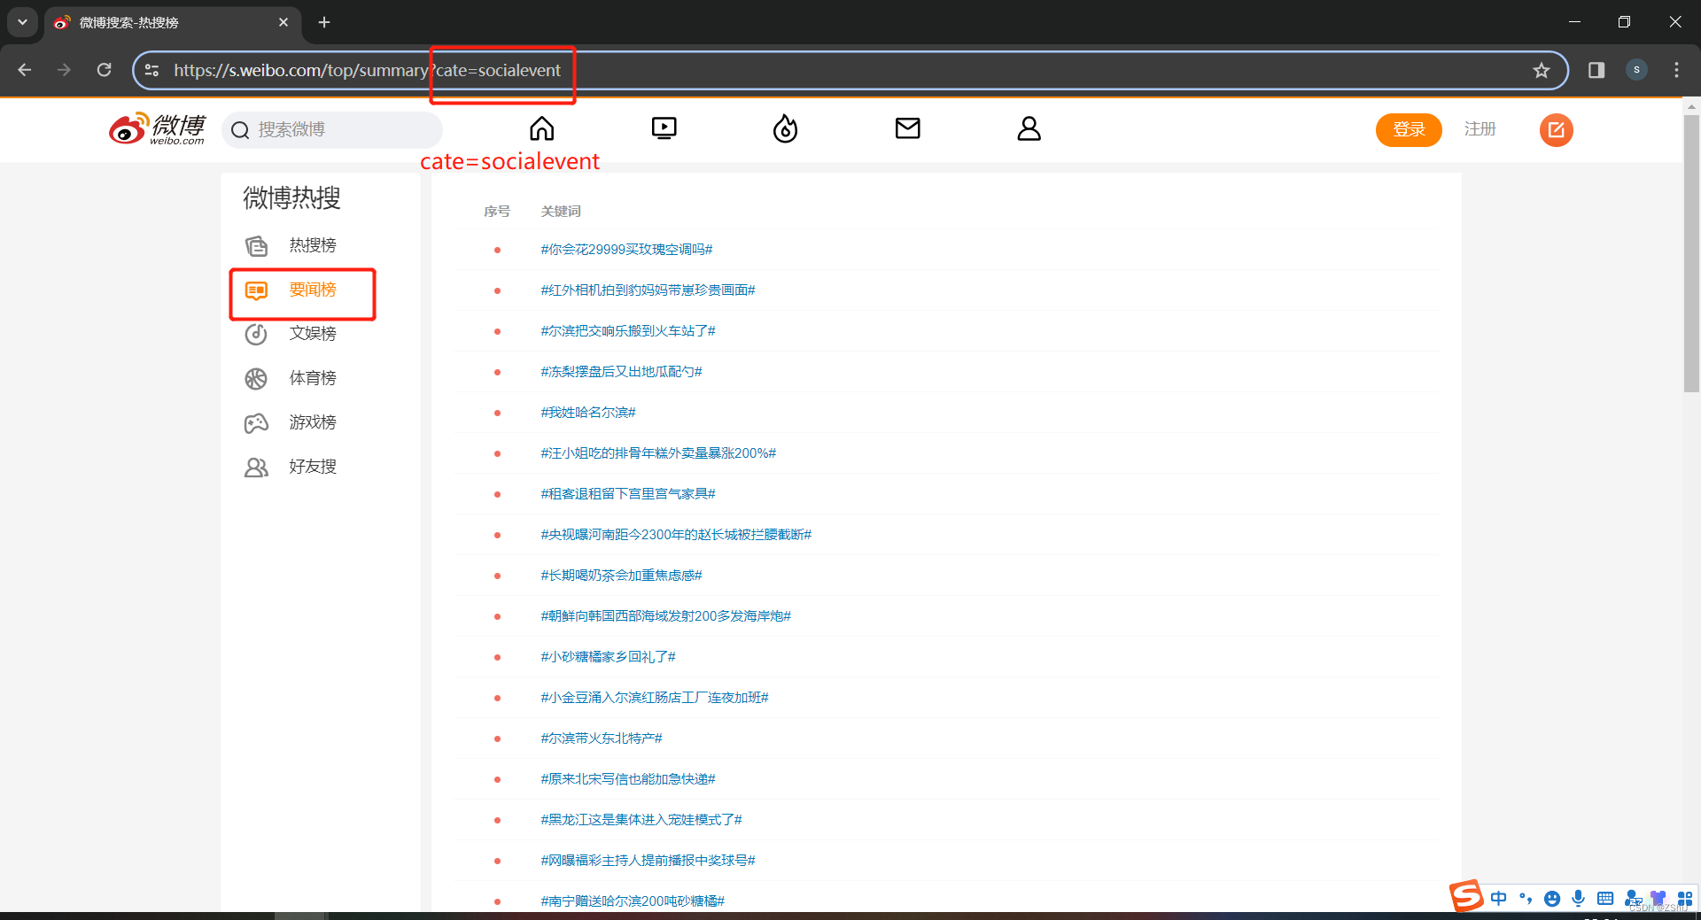Click the browser address bar URL
The image size is (1701, 920).
point(368,70)
